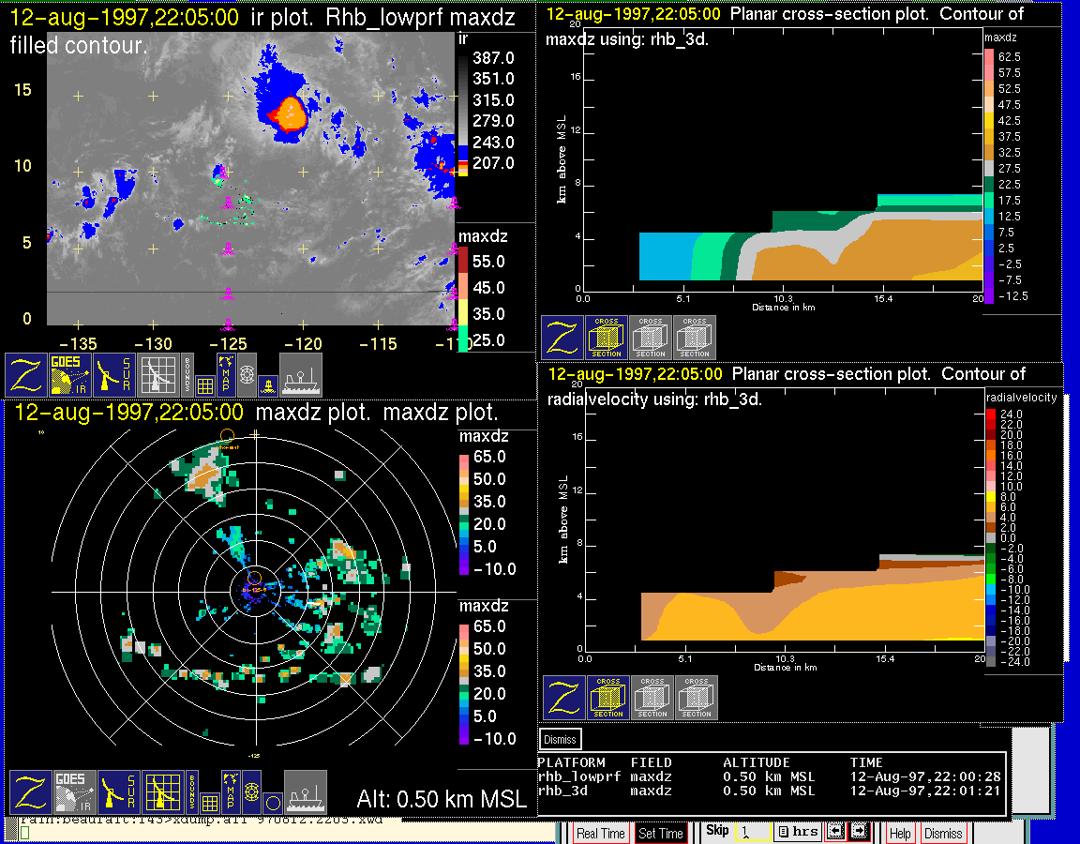Viewport: 1080px width, 844px height.
Task: Click the BOUNDS icon in the top panel
Action: (x=187, y=367)
